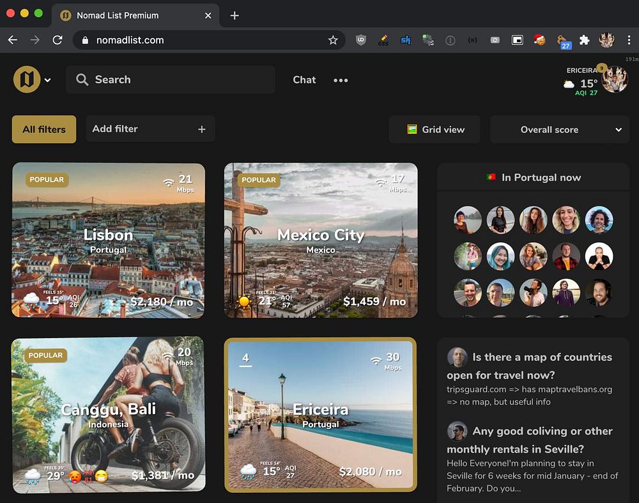
Task: Click the rain cloud icon on Ericeira card
Action: point(248,472)
